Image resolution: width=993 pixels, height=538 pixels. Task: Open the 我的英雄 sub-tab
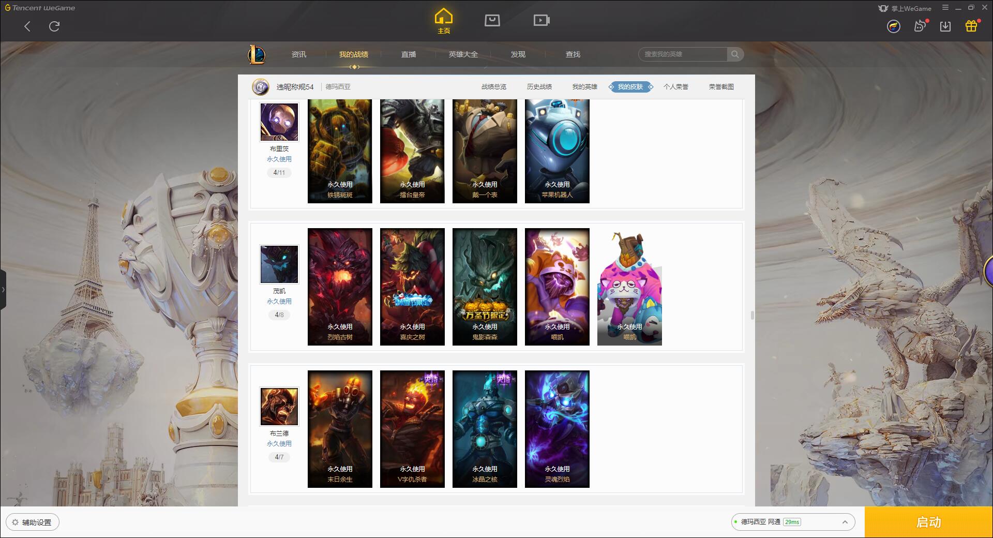[585, 87]
